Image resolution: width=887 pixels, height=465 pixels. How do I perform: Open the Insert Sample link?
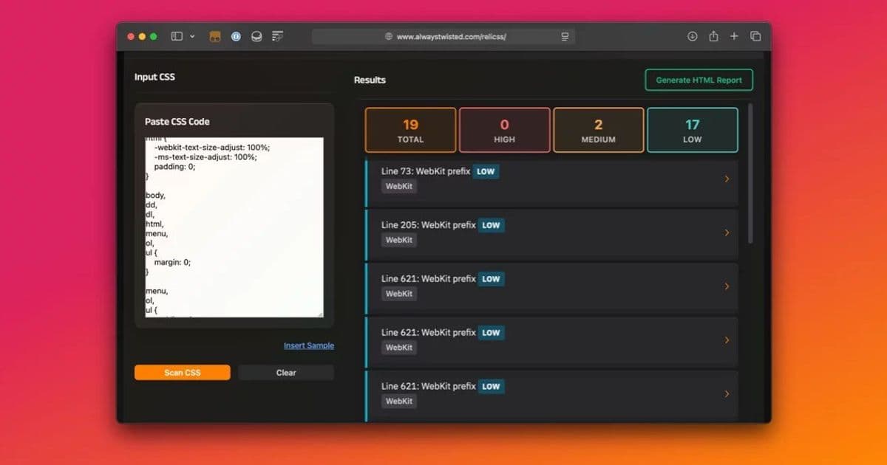point(309,345)
